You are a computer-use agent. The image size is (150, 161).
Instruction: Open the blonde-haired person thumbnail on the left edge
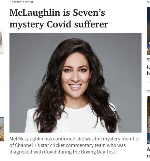click(2, 41)
